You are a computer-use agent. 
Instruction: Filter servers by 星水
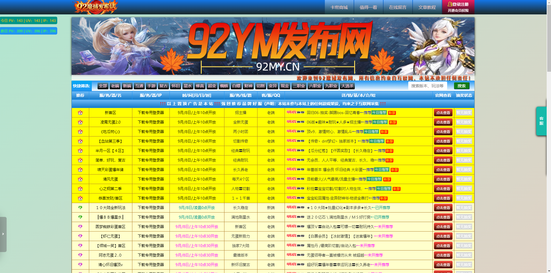coord(188,86)
